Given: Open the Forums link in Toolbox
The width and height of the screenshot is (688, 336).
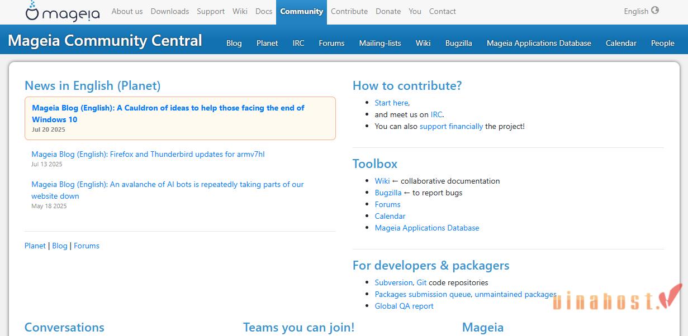Looking at the screenshot, I should pyautogui.click(x=388, y=204).
